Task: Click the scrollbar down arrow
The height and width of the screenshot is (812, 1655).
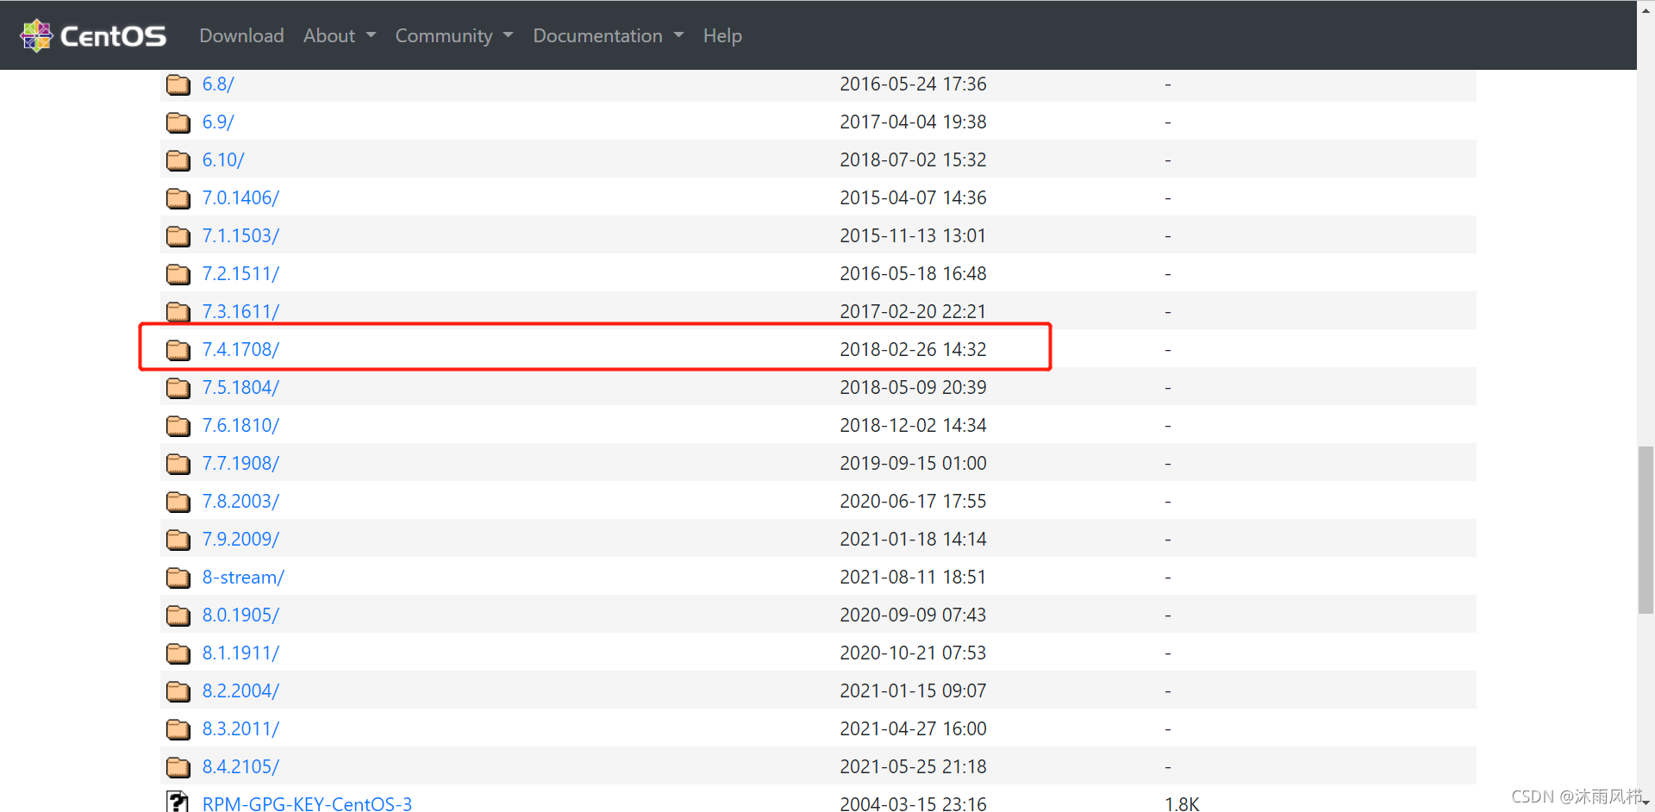Action: (x=1646, y=803)
